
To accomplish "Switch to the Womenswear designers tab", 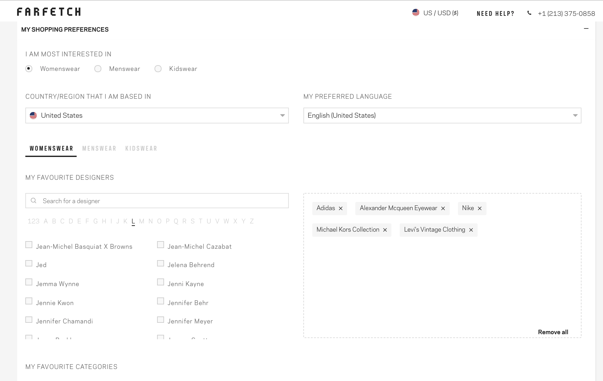I will coord(51,149).
